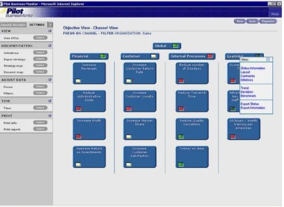Click Select next to Supra-strategy
This screenshot has height=207, width=284.
pos(40,59)
